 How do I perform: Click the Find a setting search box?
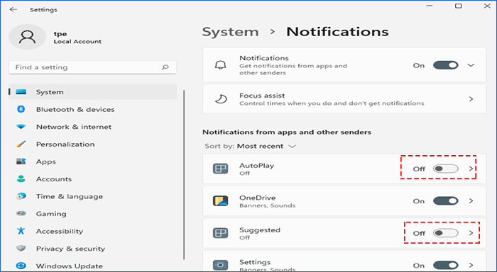92,67
